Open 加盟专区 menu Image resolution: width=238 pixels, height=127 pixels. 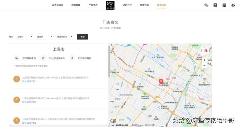click(x=144, y=5)
